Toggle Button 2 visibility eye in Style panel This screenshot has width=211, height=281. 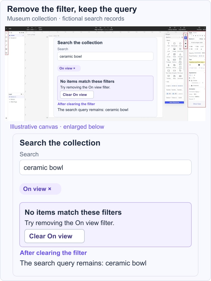[x=200, y=39]
